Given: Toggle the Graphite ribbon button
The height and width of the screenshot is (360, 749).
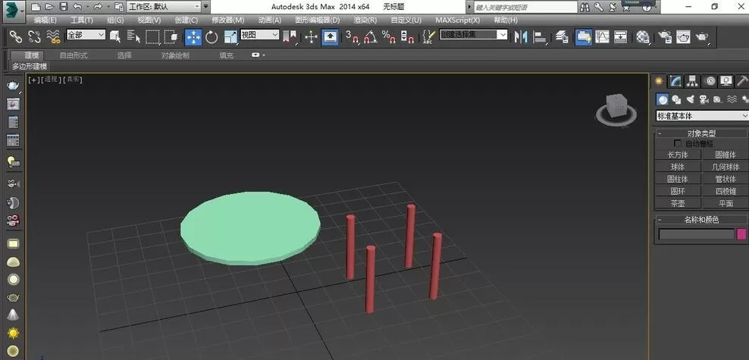Looking at the screenshot, I should 584,37.
